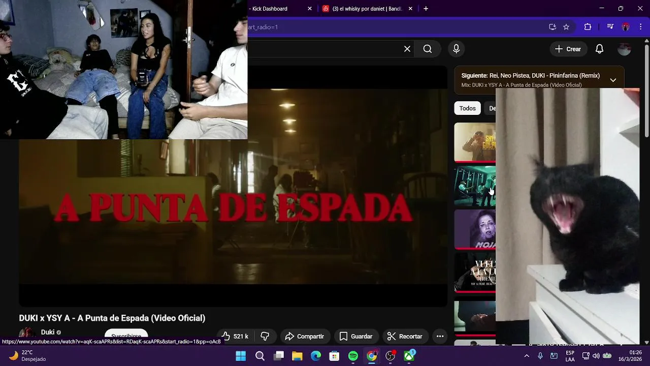Show hidden system tray icons
The image size is (650, 366).
click(x=527, y=356)
